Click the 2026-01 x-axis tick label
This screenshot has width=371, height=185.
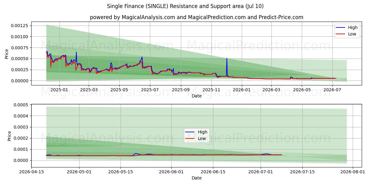(242, 90)
